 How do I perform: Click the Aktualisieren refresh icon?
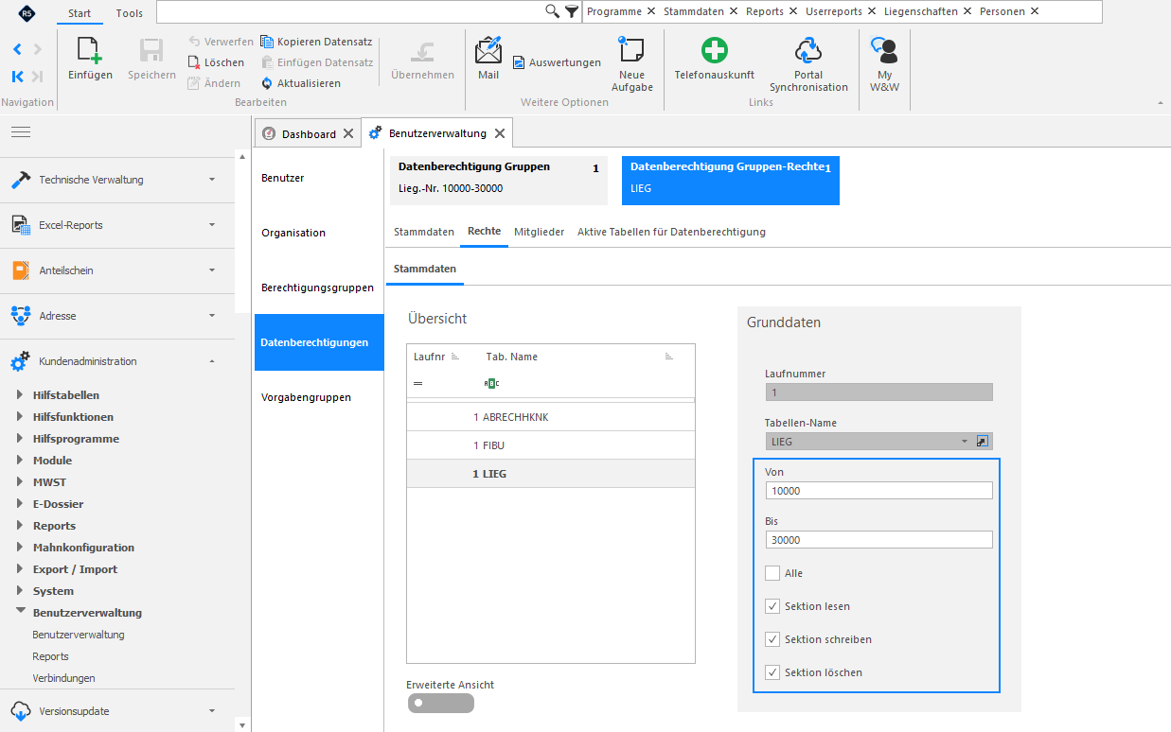tap(266, 83)
